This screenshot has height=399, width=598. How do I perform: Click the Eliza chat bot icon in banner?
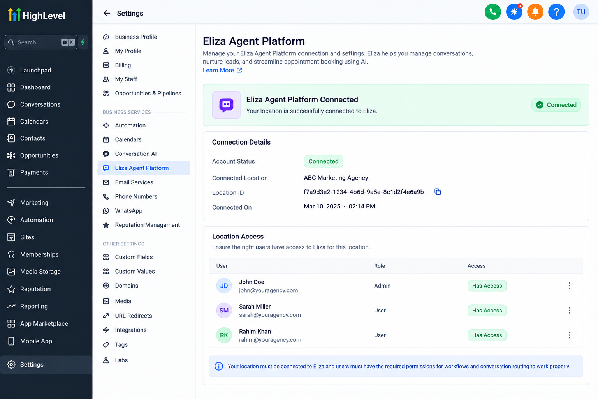tap(226, 105)
